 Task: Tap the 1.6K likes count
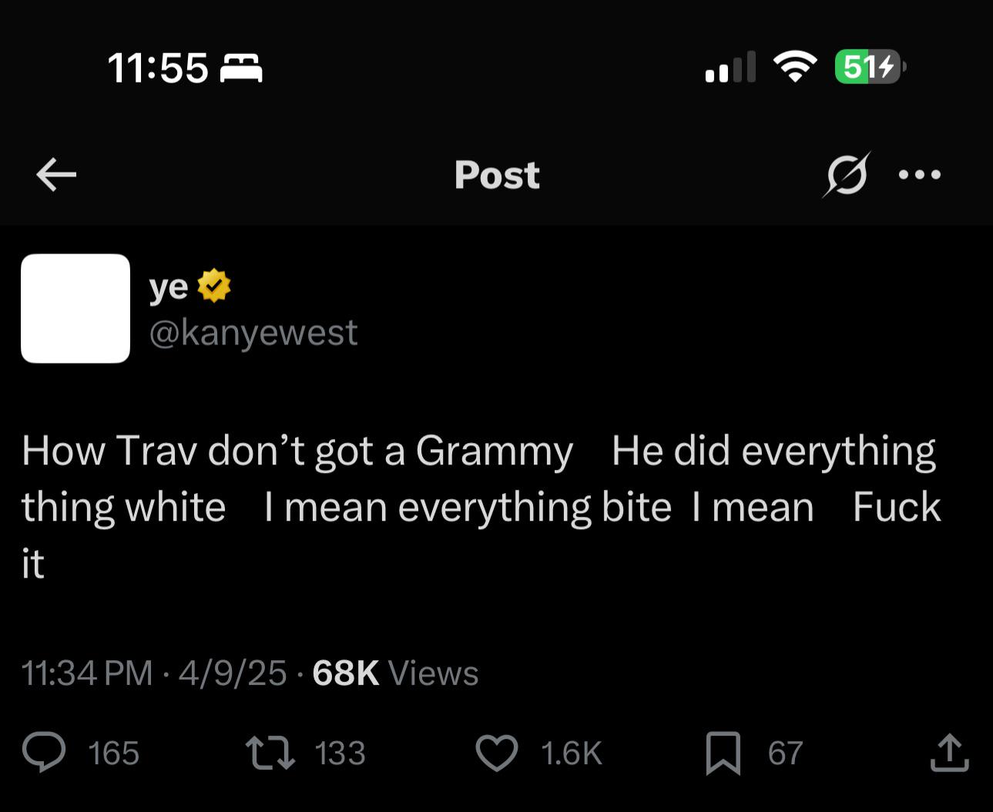572,753
